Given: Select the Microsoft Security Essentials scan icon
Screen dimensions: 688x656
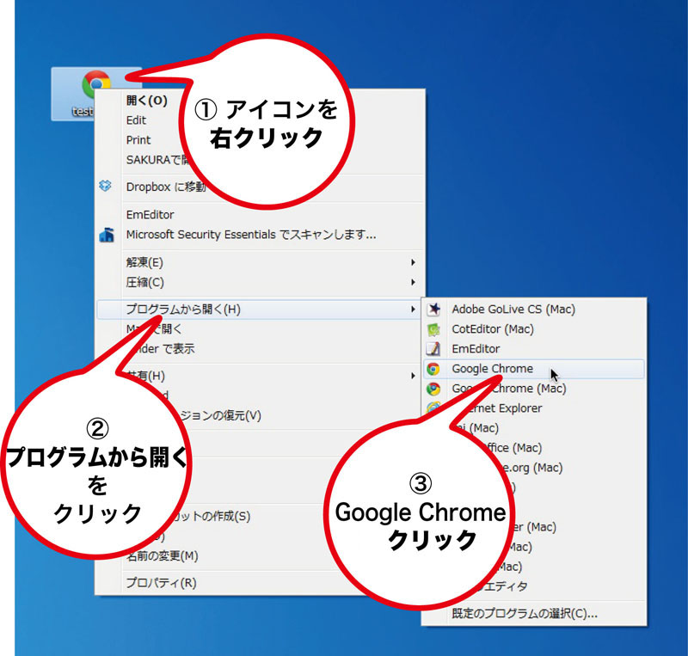Looking at the screenshot, I should (x=106, y=235).
